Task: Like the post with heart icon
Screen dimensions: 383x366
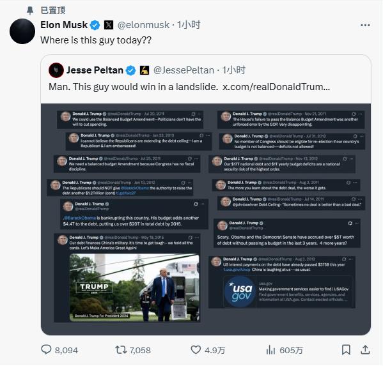Action: pyautogui.click(x=196, y=349)
